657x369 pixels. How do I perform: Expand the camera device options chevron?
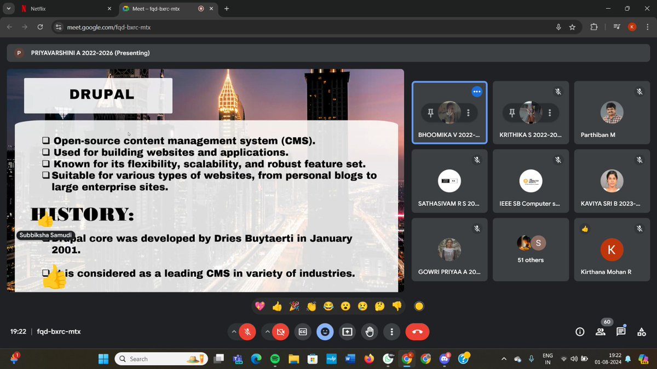(x=267, y=331)
